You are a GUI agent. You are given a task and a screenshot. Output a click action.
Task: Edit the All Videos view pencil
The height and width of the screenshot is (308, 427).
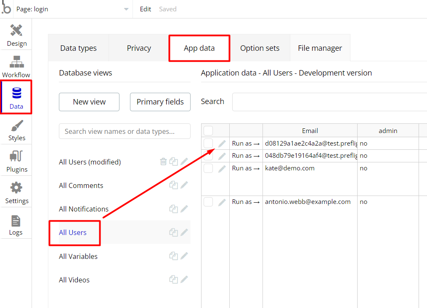tap(184, 279)
